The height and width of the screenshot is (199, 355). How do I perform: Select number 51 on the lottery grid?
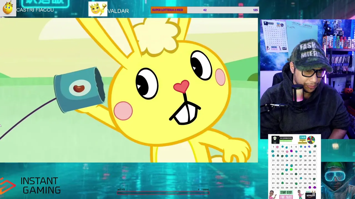[x=273, y=169]
